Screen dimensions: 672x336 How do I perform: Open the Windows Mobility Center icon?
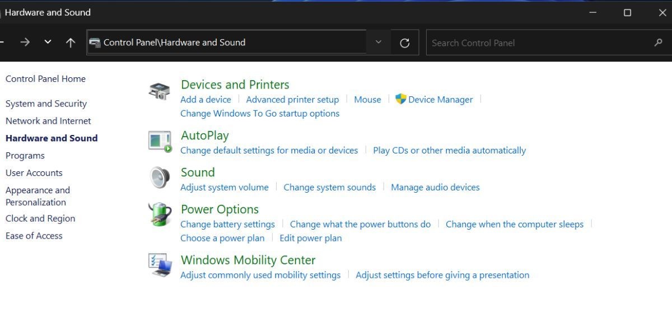pyautogui.click(x=160, y=265)
